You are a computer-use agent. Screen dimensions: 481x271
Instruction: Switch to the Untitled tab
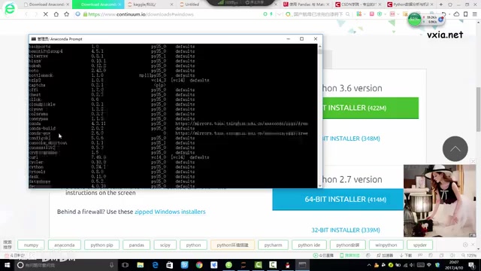189,5
